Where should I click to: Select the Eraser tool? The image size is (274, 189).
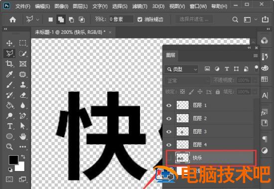pyautogui.click(x=23, y=95)
